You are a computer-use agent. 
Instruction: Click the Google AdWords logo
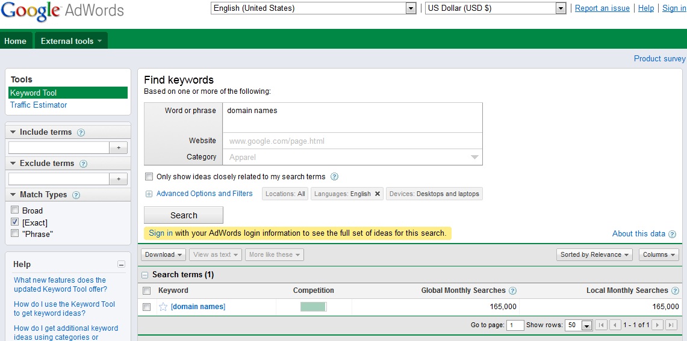[x=62, y=11]
